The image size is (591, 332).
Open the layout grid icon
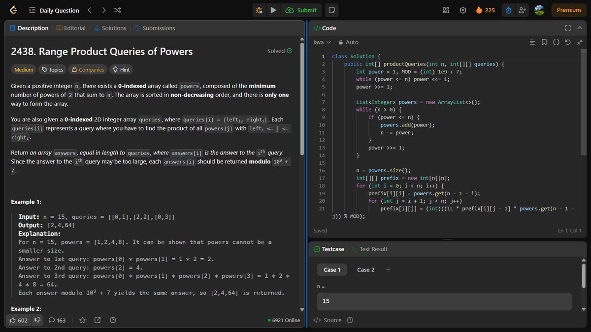(x=445, y=10)
